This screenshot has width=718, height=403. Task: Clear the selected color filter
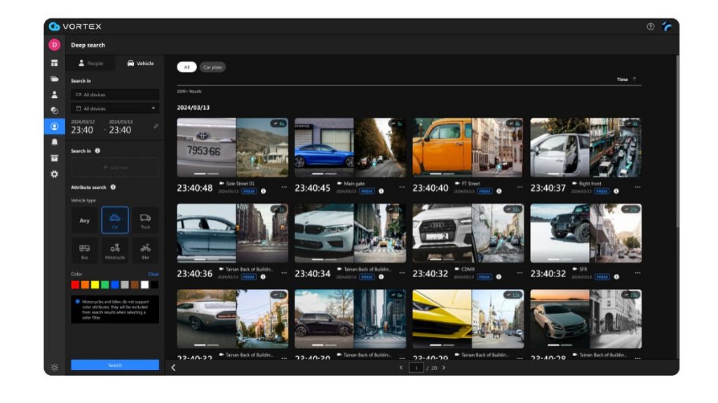152,274
